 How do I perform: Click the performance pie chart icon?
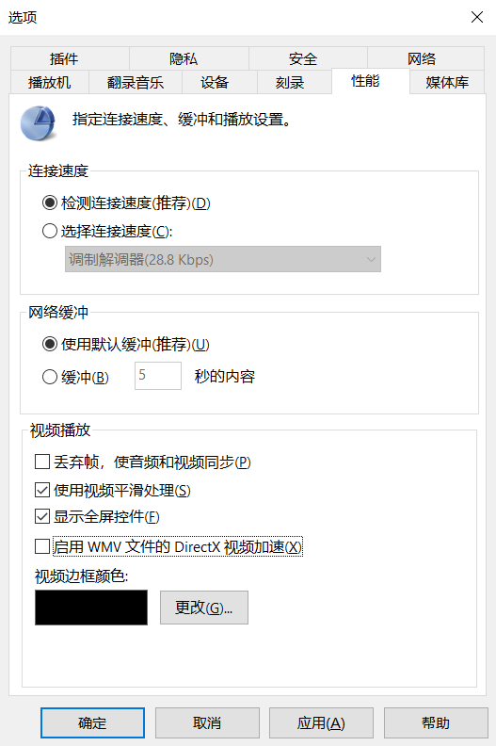(x=38, y=123)
